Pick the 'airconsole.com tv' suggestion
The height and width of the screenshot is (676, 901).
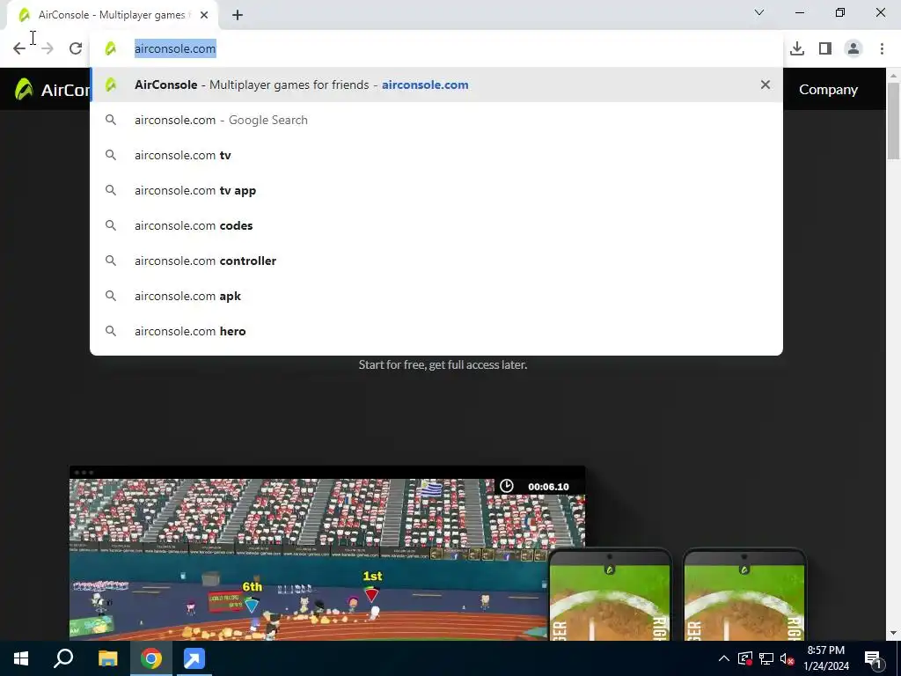pos(436,155)
